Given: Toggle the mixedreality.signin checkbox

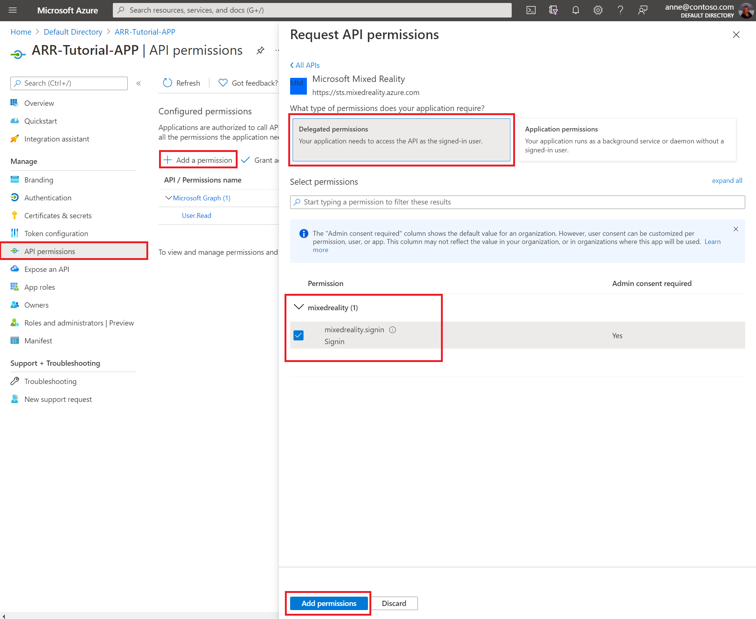Looking at the screenshot, I should pyautogui.click(x=299, y=334).
